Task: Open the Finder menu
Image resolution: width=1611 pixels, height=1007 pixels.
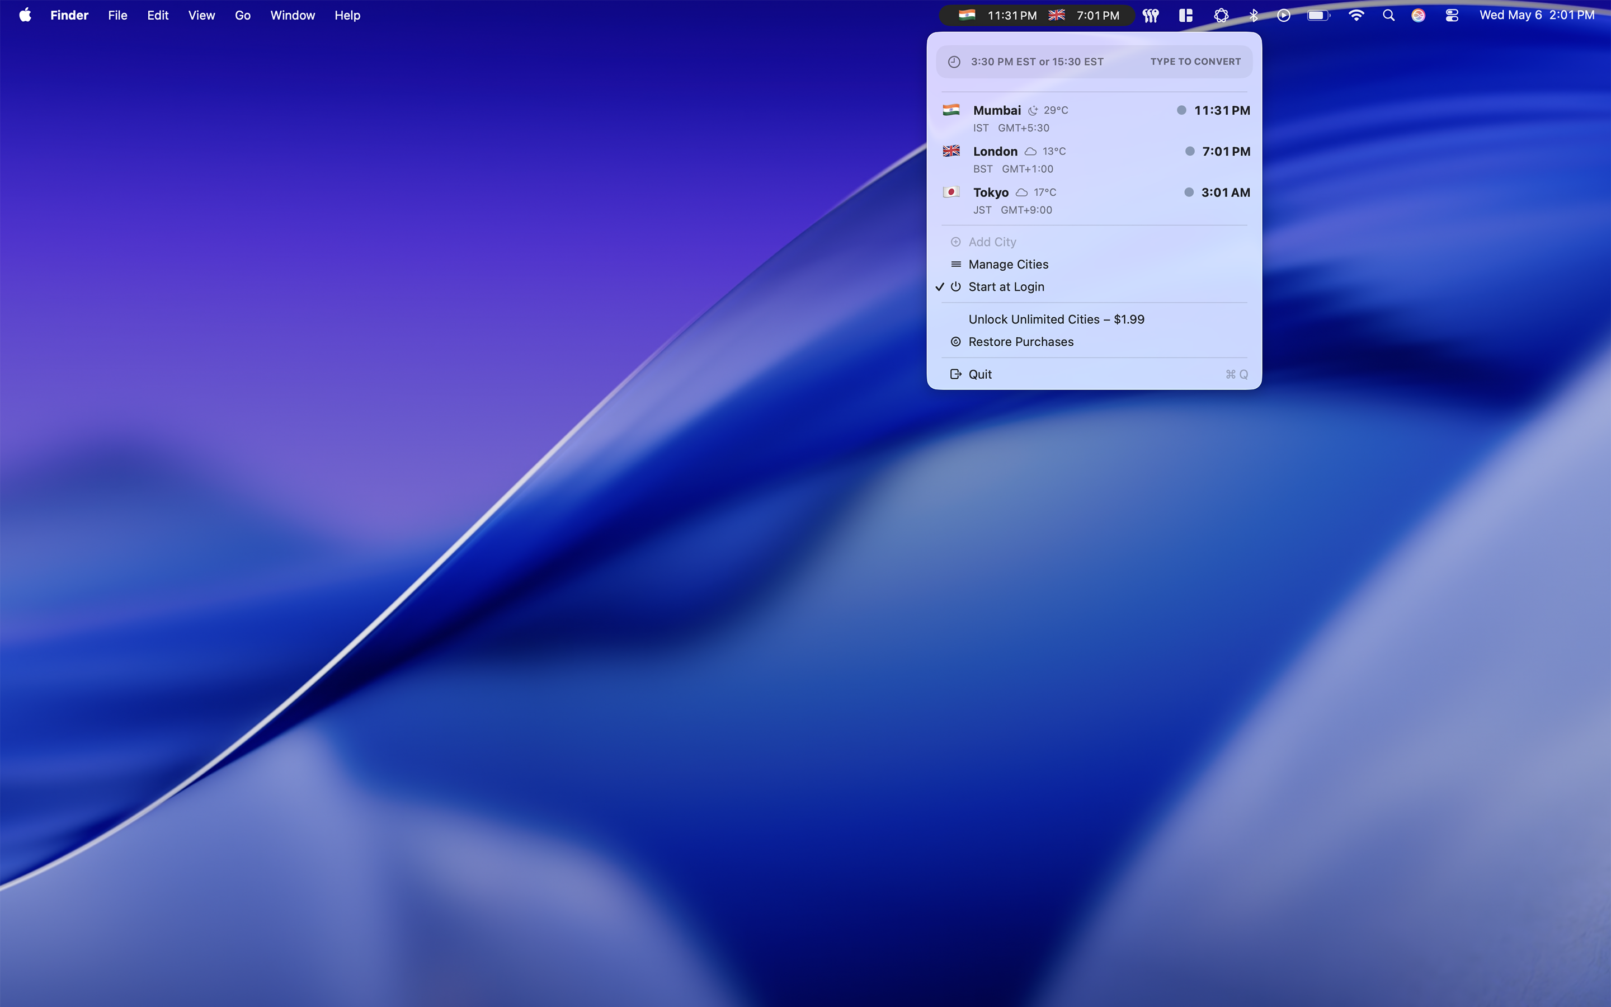Action: click(x=69, y=15)
